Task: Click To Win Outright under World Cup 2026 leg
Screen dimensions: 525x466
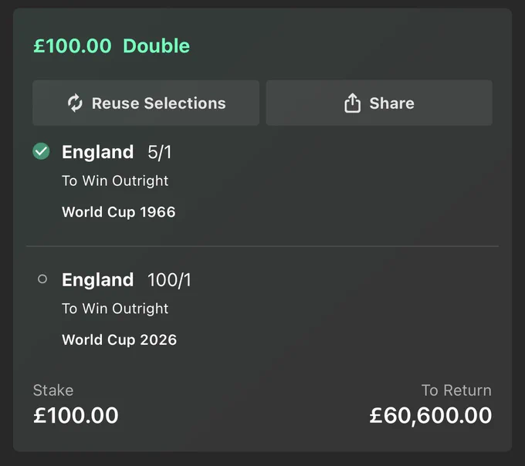Action: [x=115, y=309]
